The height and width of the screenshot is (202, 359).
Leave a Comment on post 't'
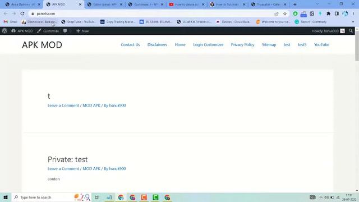click(x=63, y=105)
